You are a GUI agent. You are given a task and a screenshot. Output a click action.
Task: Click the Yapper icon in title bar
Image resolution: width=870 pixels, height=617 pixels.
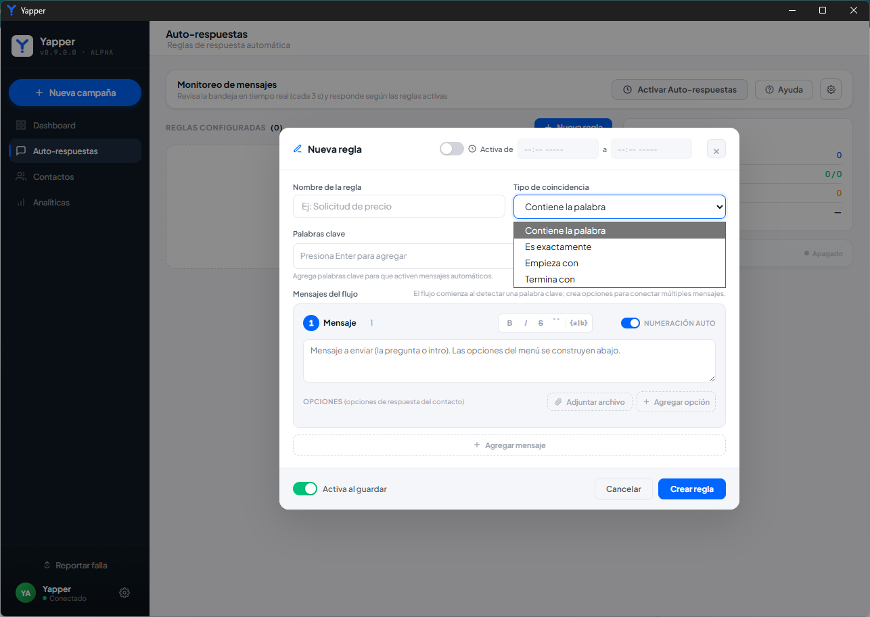11,10
